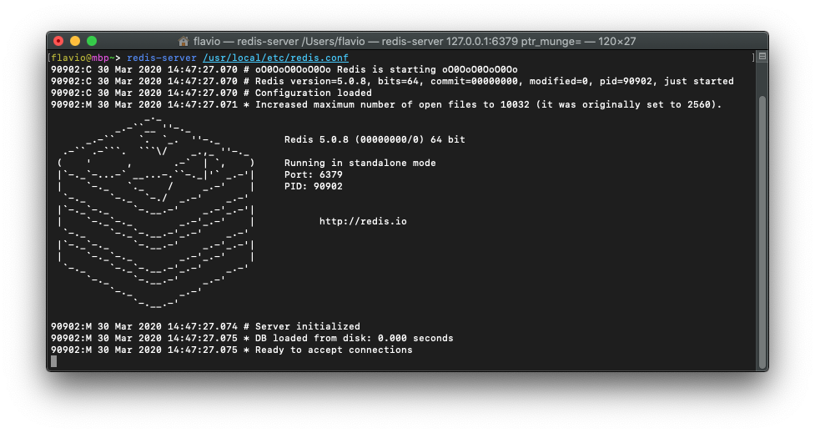Close the terminal window with red button

(58, 41)
